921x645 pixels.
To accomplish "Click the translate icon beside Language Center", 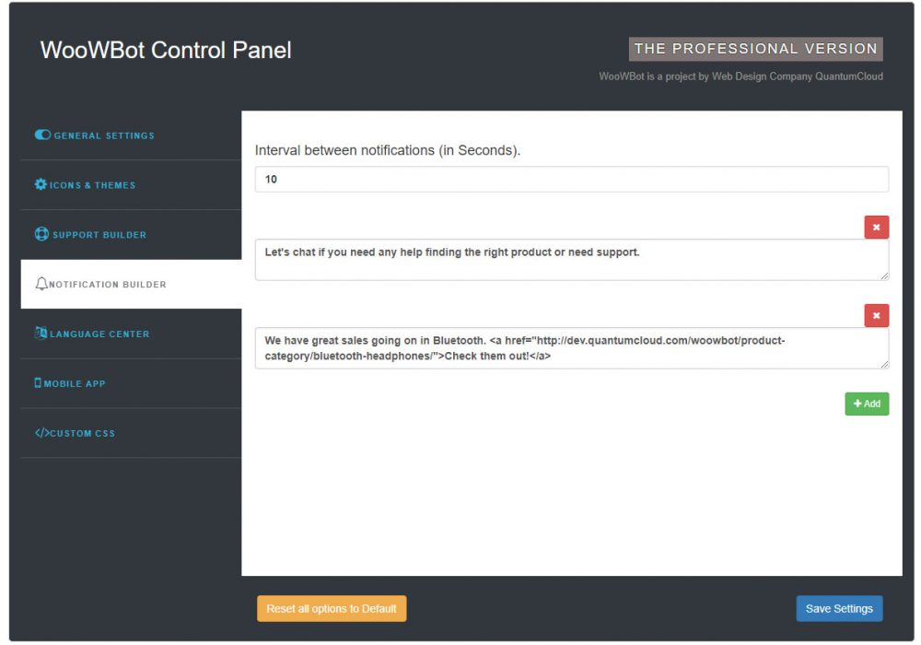I will [41, 334].
